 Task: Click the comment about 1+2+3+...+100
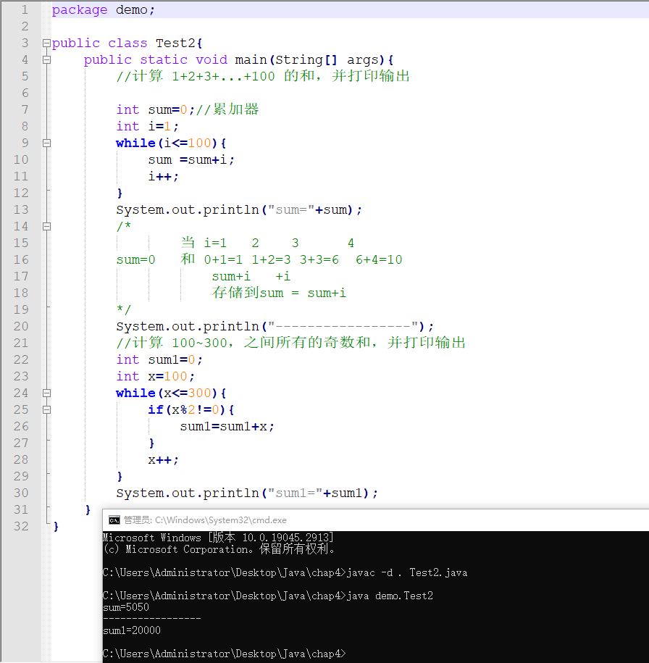(x=263, y=77)
